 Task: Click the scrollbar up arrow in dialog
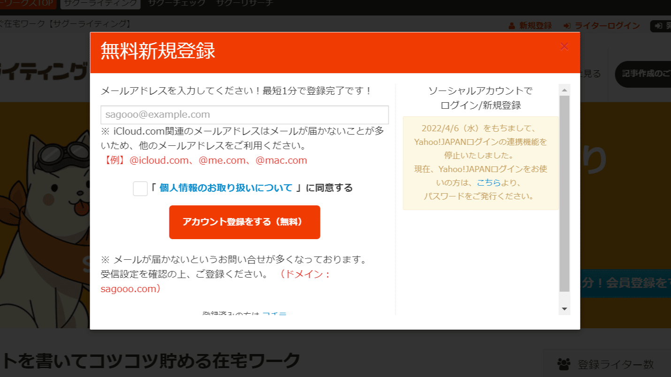tap(564, 90)
